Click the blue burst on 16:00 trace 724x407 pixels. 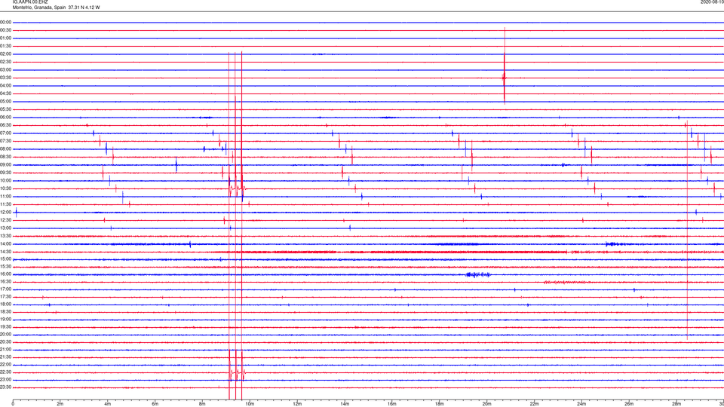pyautogui.click(x=478, y=274)
